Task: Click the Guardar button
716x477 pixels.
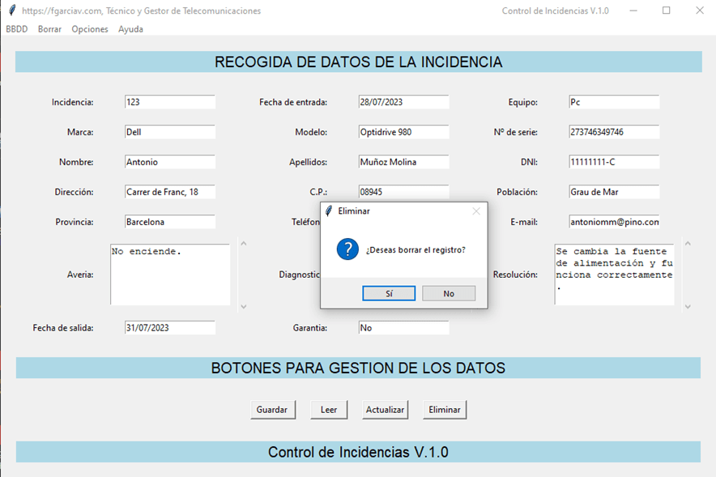Action: (272, 410)
